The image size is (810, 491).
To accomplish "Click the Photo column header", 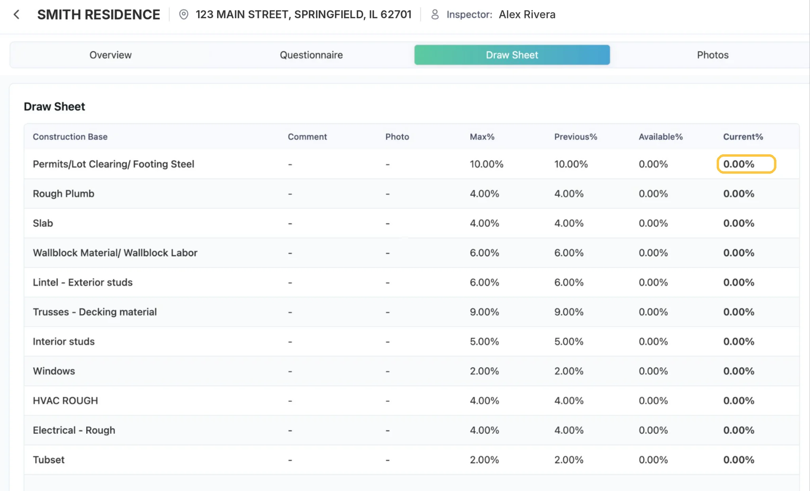I will tap(397, 137).
